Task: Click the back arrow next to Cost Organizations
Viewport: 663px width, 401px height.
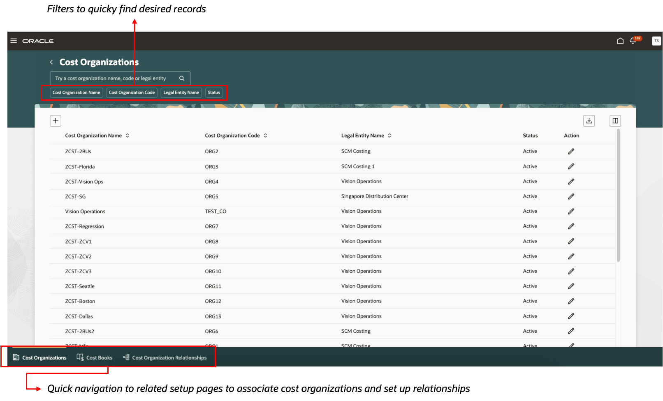Action: pos(51,62)
